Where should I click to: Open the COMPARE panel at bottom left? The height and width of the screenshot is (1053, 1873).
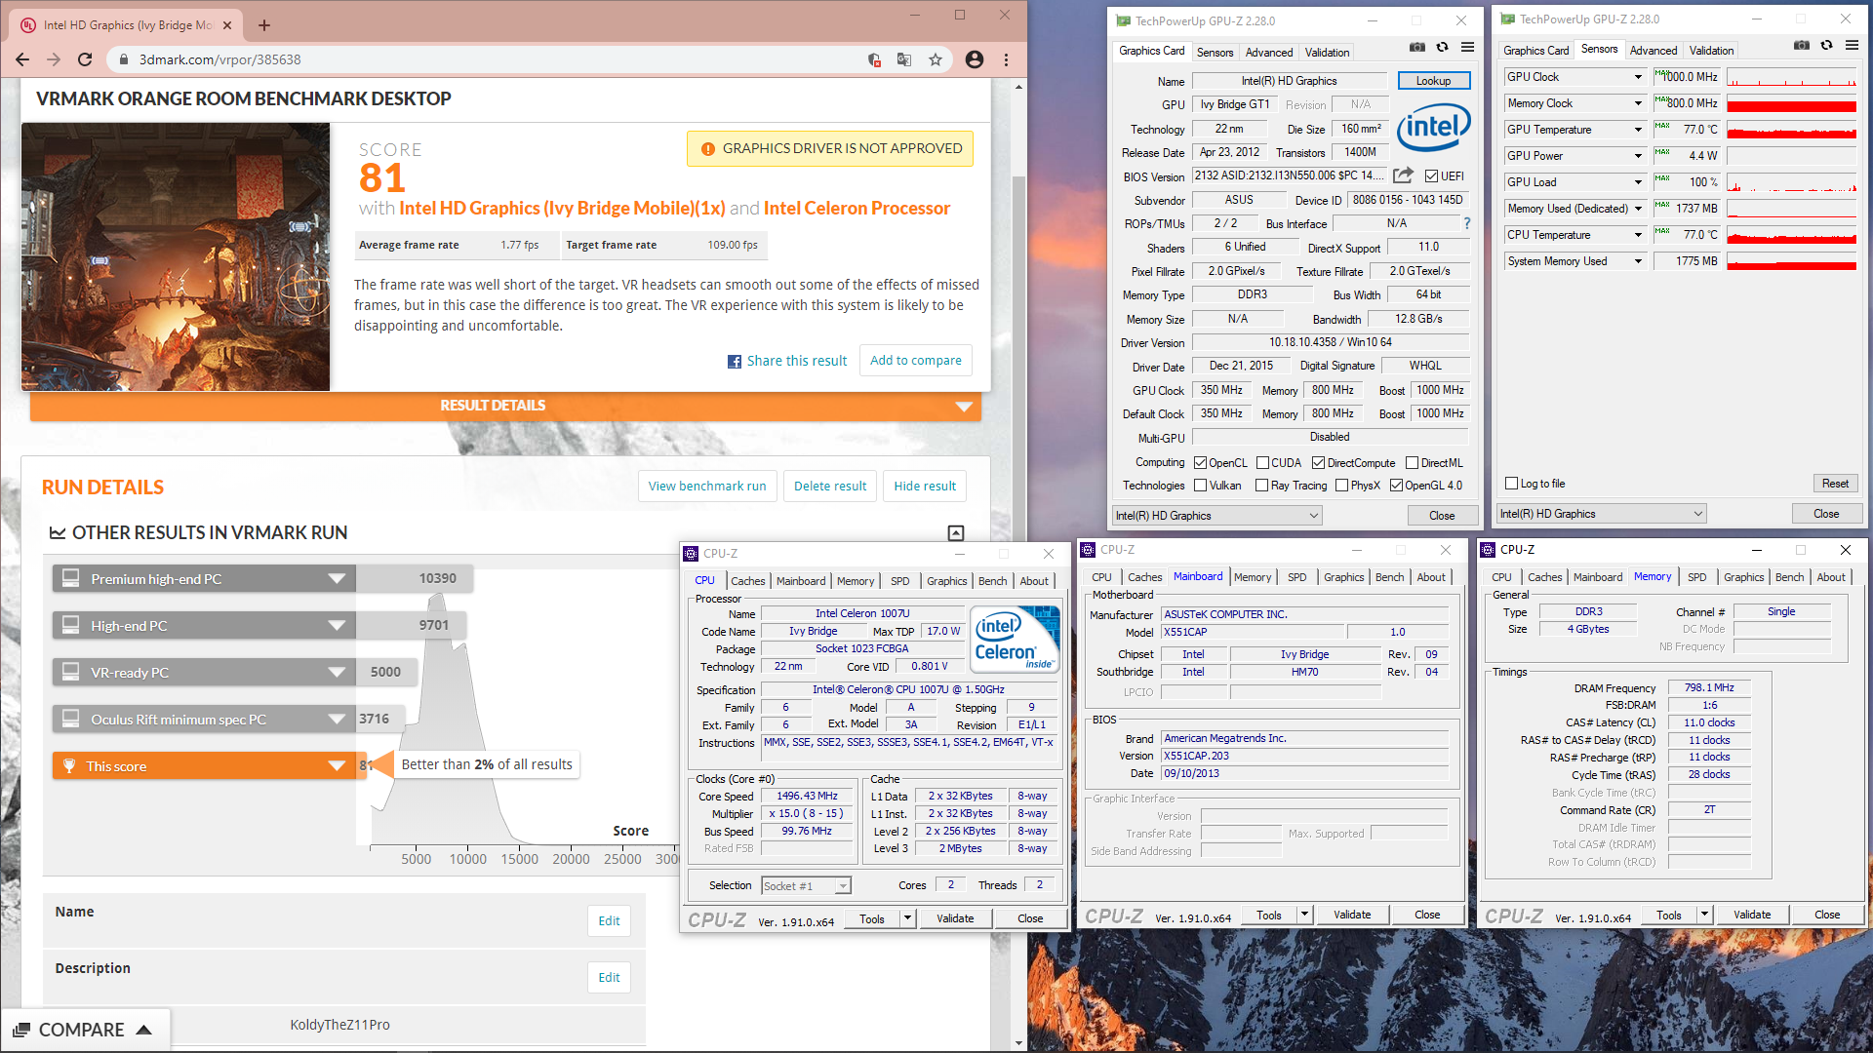[85, 1031]
